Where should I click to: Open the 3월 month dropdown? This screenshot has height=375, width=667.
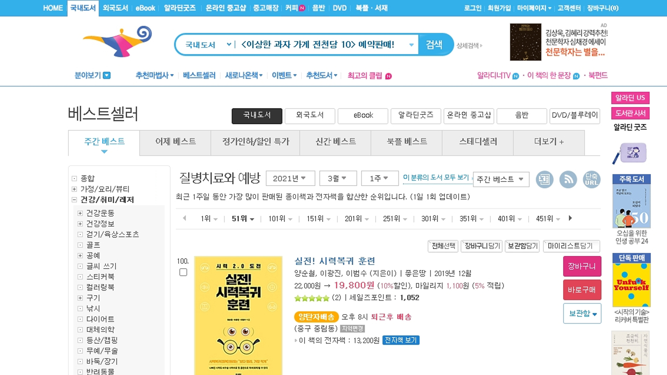(x=338, y=178)
